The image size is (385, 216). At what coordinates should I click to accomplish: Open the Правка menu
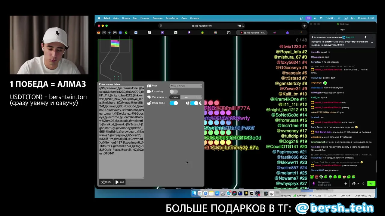tap(126, 18)
